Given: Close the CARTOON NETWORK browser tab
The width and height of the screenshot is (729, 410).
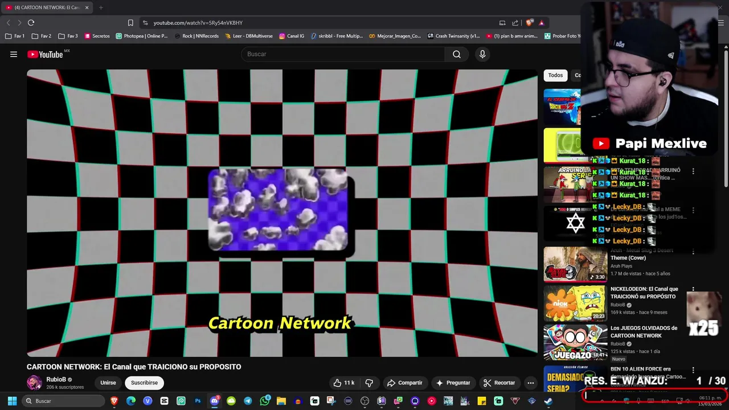Looking at the screenshot, I should pyautogui.click(x=87, y=7).
